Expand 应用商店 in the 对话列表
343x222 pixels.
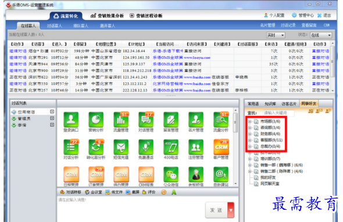click(52, 112)
